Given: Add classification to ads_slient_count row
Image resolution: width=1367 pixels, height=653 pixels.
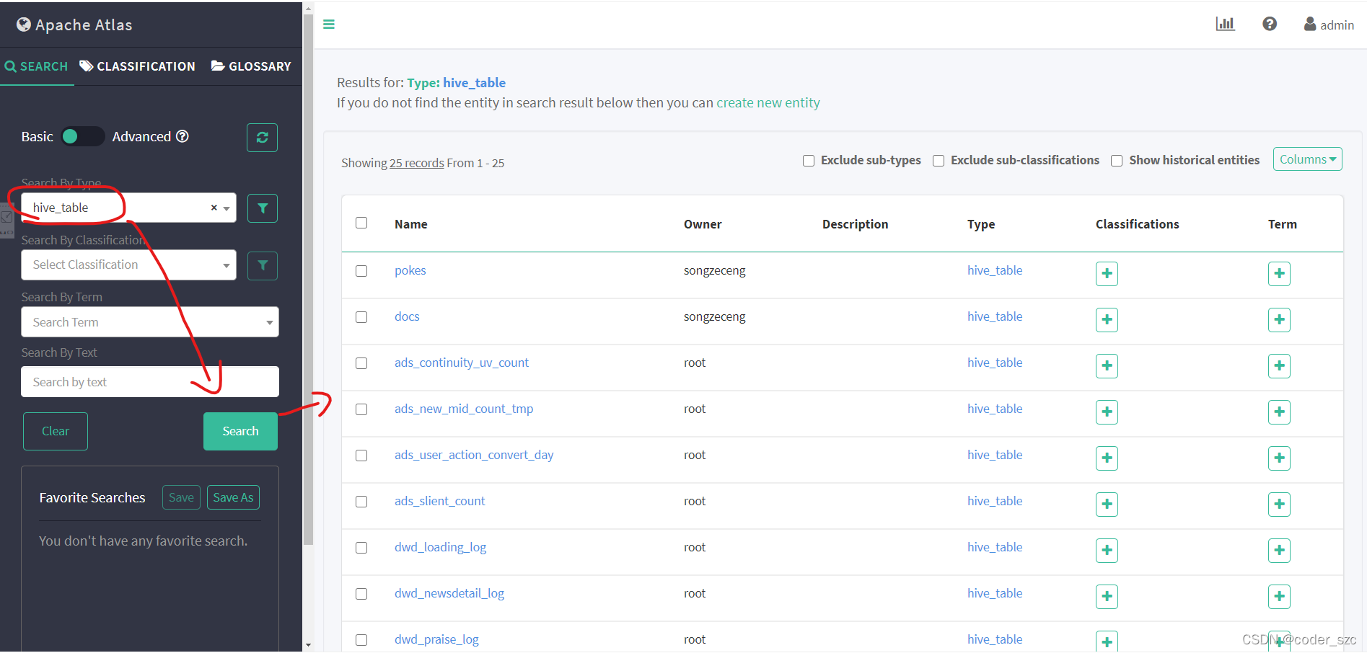Looking at the screenshot, I should 1107,505.
